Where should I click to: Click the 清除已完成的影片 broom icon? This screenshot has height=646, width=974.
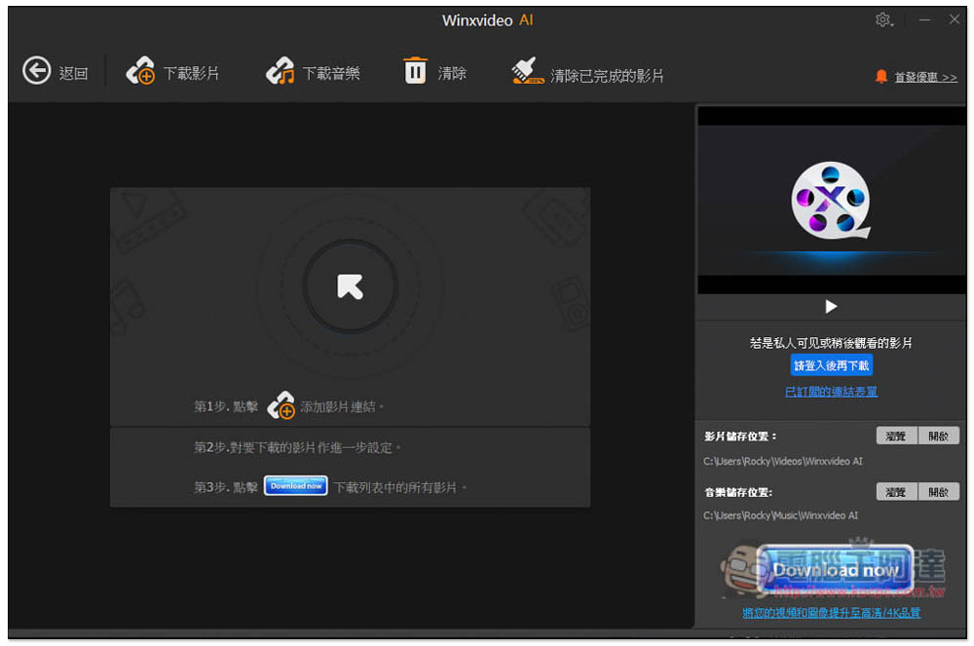pyautogui.click(x=527, y=71)
